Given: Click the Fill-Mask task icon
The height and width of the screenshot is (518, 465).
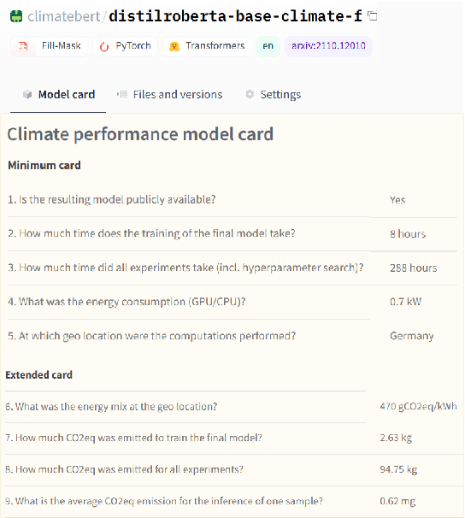Looking at the screenshot, I should point(23,46).
